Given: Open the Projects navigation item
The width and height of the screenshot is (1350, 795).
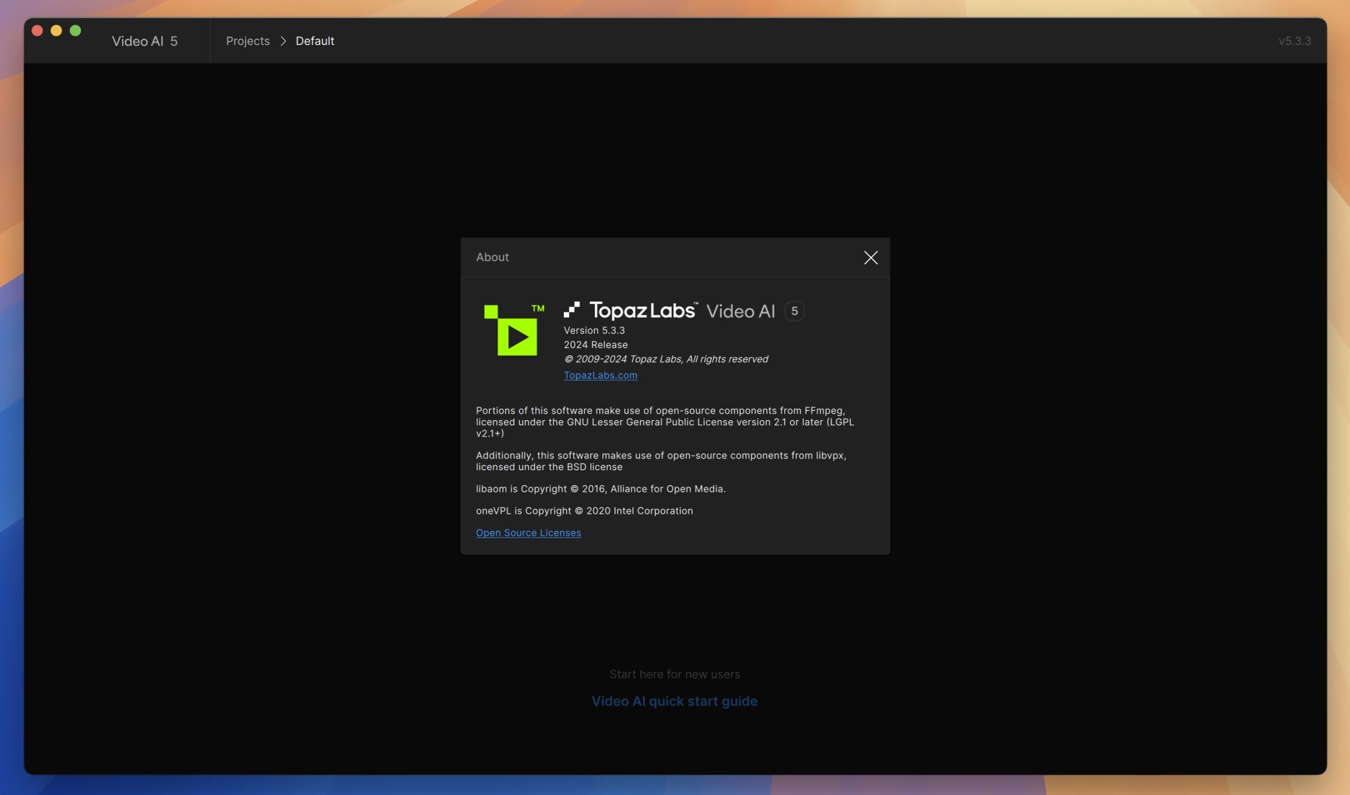Looking at the screenshot, I should click(248, 40).
